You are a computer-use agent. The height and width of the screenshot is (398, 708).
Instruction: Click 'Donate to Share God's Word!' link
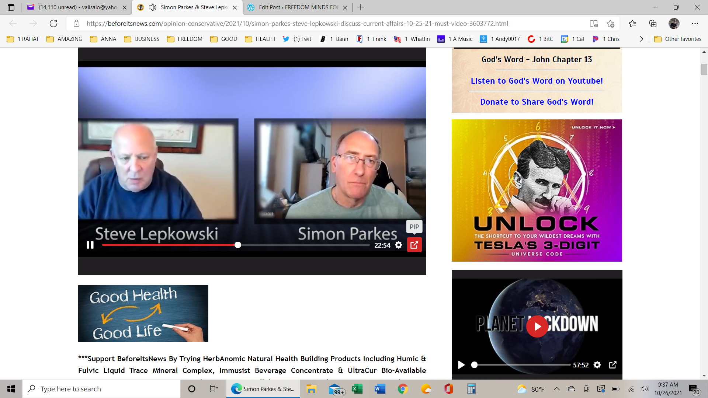point(537,102)
